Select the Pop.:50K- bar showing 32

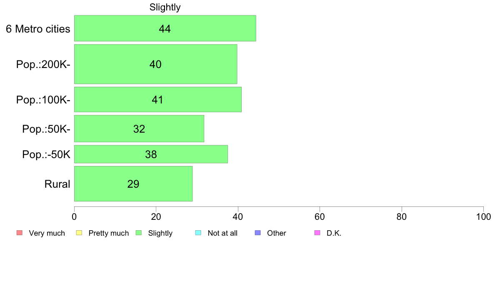click(139, 128)
